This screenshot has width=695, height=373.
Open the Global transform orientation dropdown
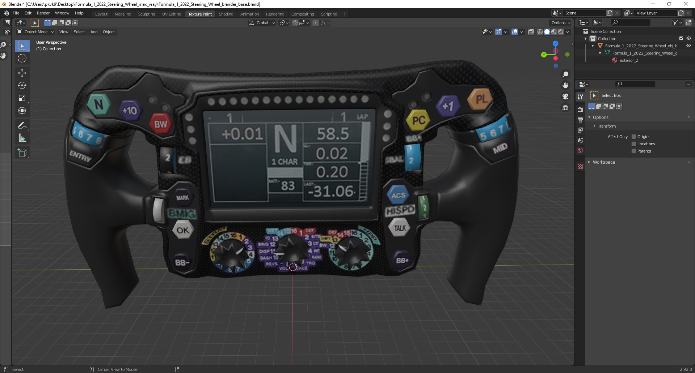click(x=262, y=23)
